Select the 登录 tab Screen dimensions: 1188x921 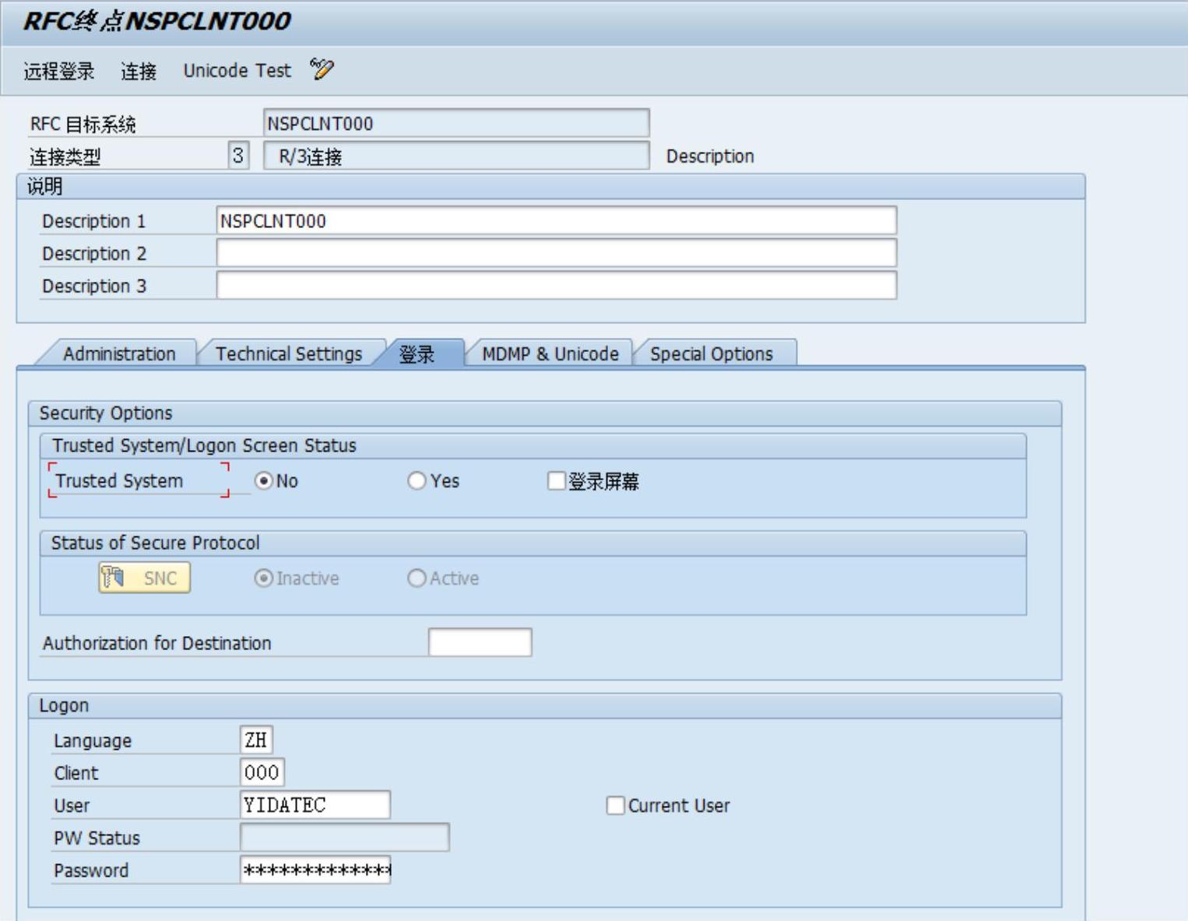417,353
